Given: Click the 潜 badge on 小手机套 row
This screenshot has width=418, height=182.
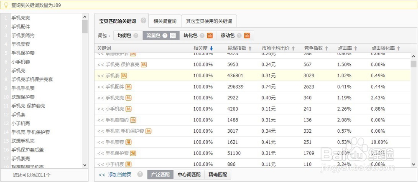Looking at the screenshot, I should point(129,164).
